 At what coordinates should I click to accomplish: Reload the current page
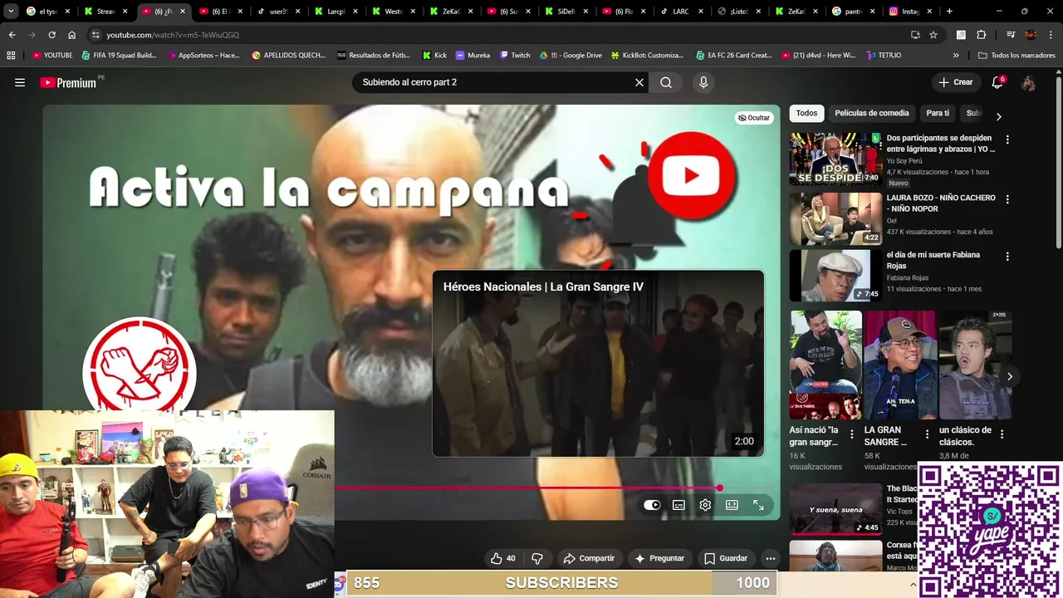[x=51, y=35]
